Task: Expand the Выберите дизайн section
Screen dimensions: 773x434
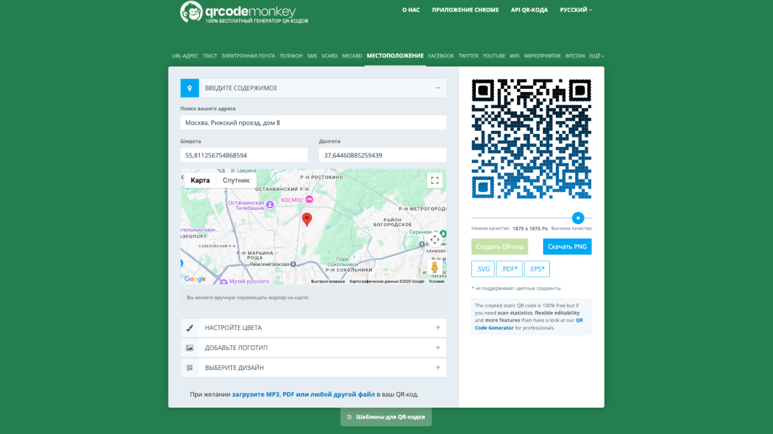Action: (438, 368)
